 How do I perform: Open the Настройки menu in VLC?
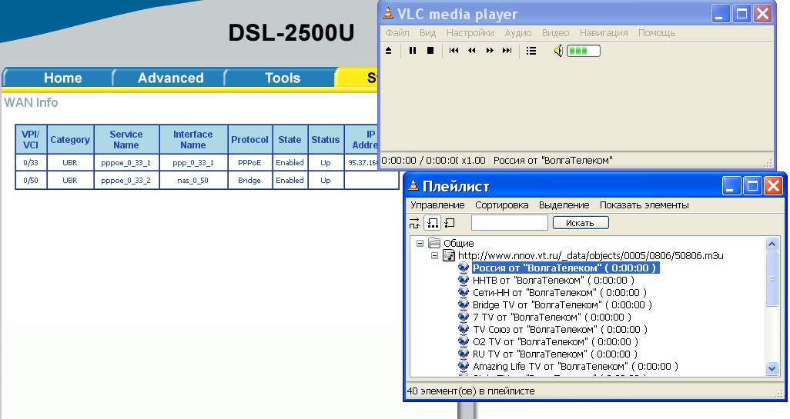tap(470, 33)
